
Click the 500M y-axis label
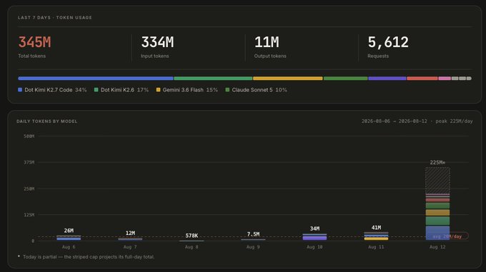[29, 136]
